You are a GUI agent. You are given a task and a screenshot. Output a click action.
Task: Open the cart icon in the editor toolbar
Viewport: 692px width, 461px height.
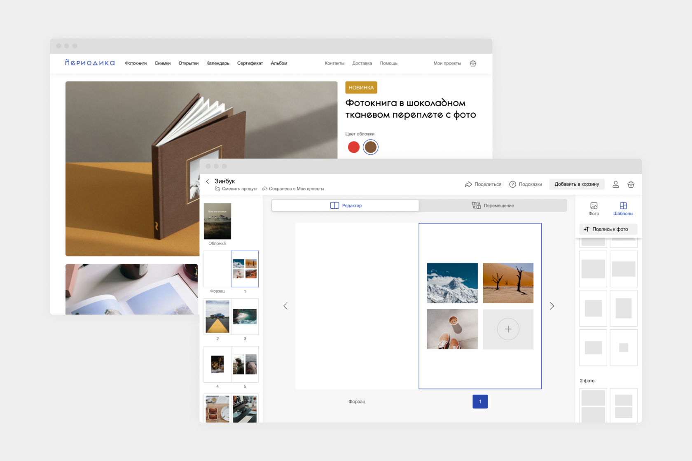tap(631, 184)
